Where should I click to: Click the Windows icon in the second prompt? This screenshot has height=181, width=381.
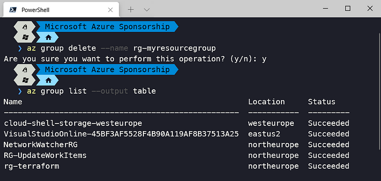[x=25, y=80]
